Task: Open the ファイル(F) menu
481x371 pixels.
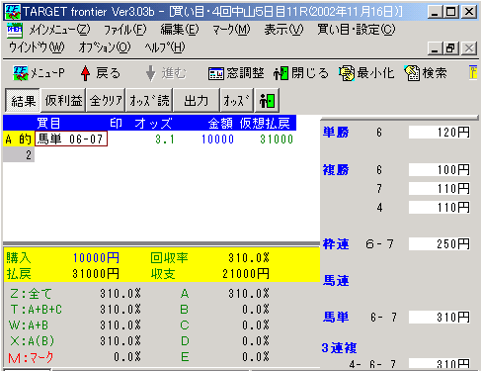Action: [125, 30]
